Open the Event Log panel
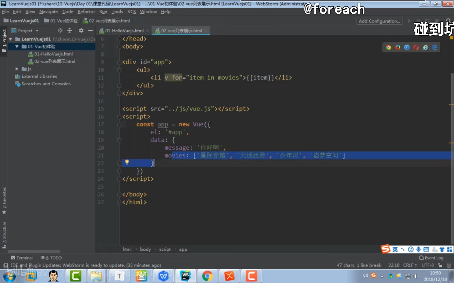Screen dimensions: 454x283 [431, 258]
